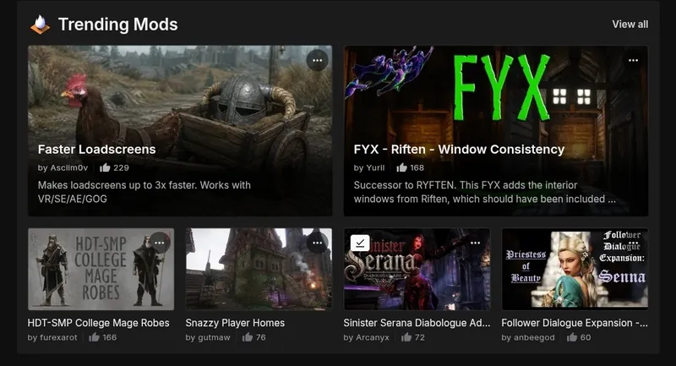Open the Faster Loadscreens three-dot menu

click(x=318, y=61)
